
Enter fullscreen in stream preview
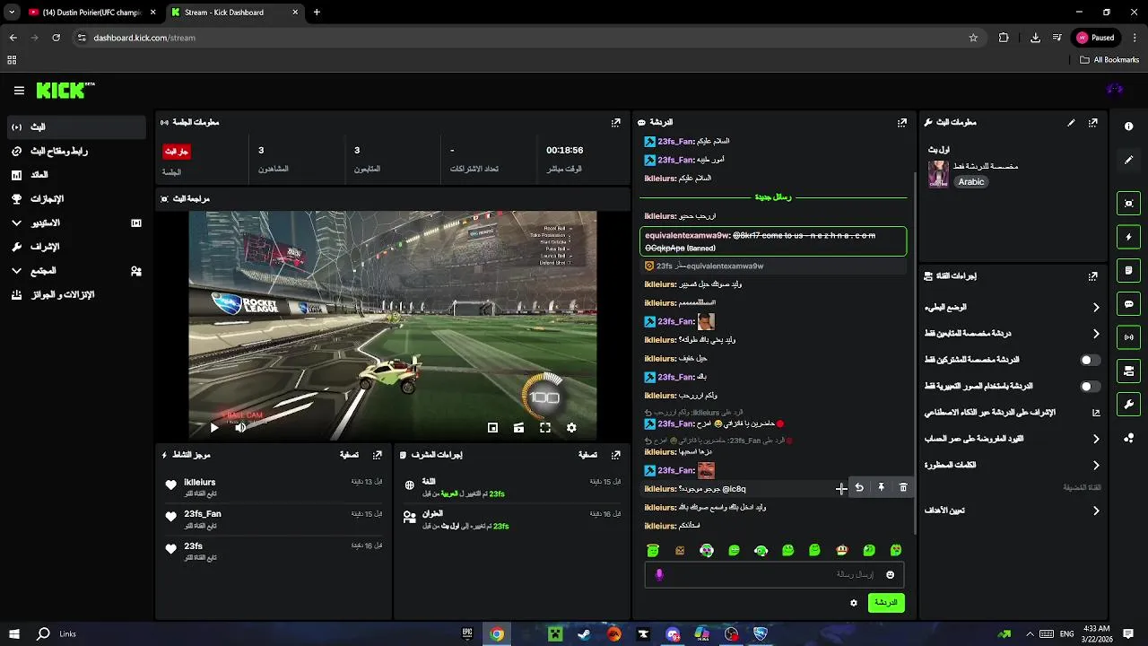(x=544, y=428)
